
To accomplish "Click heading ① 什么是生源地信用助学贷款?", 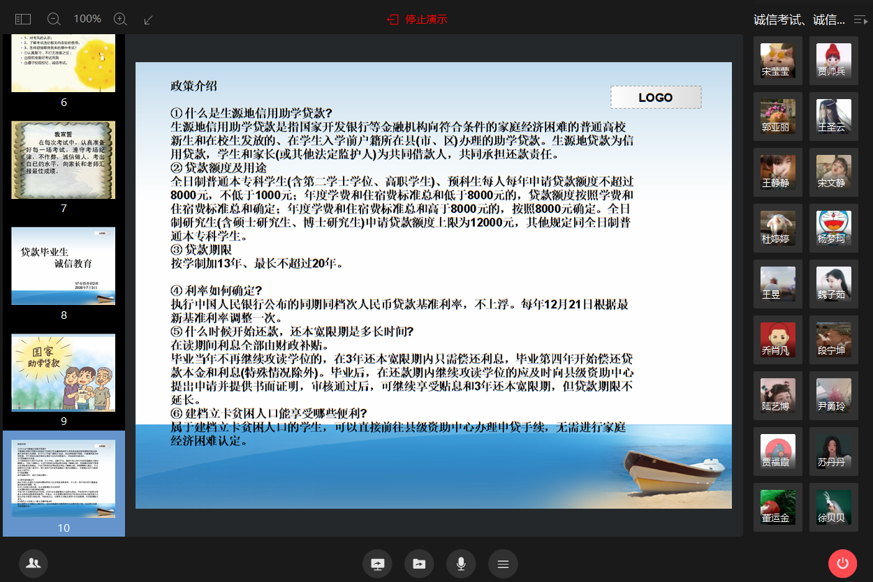I will [x=251, y=113].
